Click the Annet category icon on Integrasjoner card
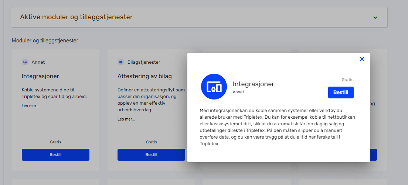Viewport: 408px width, 185px height. pyautogui.click(x=25, y=62)
